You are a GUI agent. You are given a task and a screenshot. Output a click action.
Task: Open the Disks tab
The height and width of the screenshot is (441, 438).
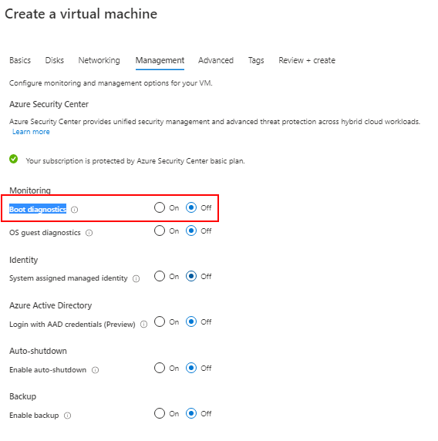pyautogui.click(x=55, y=60)
